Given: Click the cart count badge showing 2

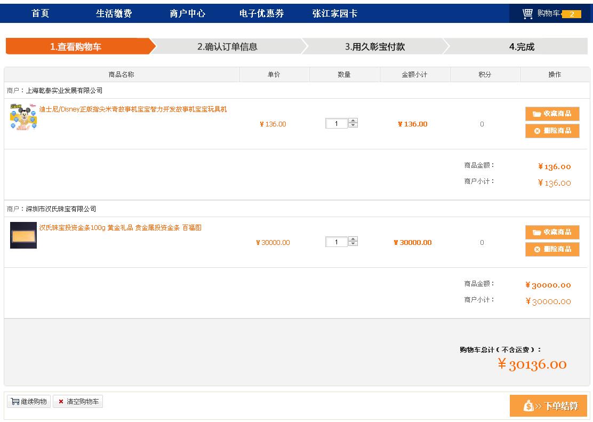Looking at the screenshot, I should pos(572,14).
